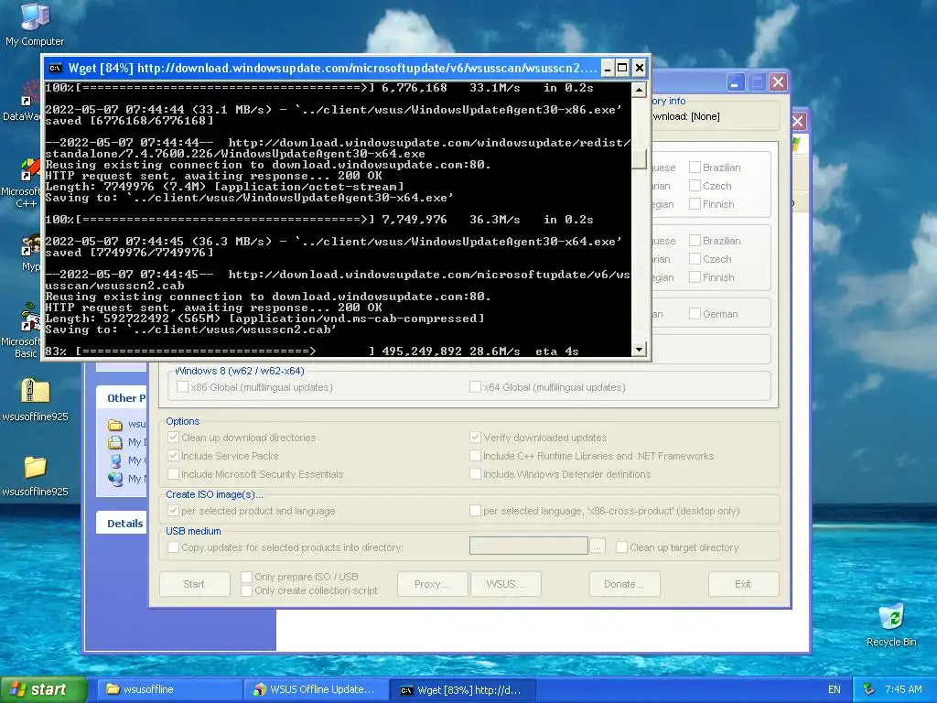Toggle Include Service Packs checkbox

(x=173, y=456)
